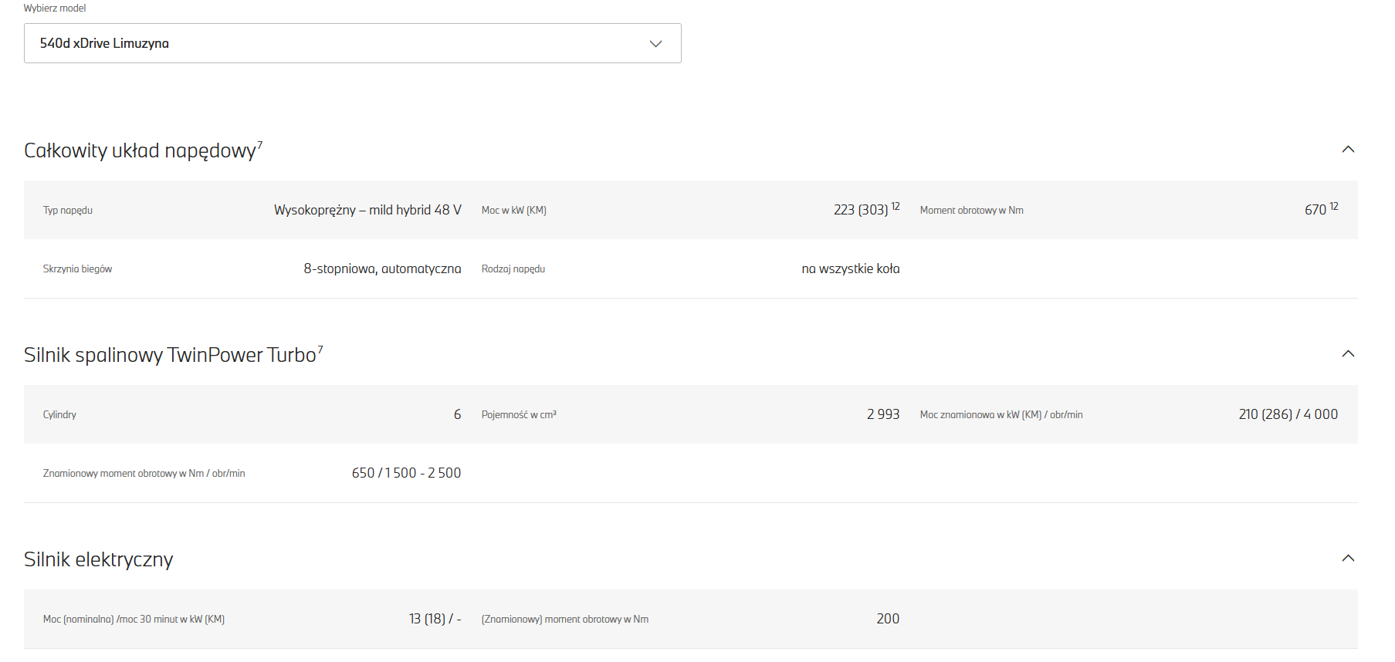This screenshot has width=1395, height=662.
Task: Click the Rodzaj napędu label
Action: click(x=513, y=269)
